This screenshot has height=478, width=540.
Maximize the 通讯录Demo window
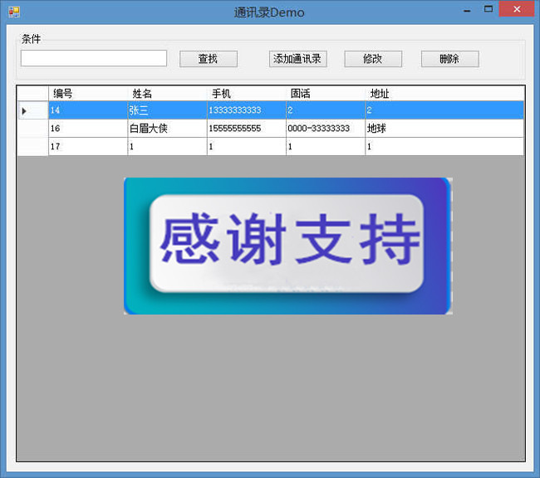pyautogui.click(x=488, y=9)
